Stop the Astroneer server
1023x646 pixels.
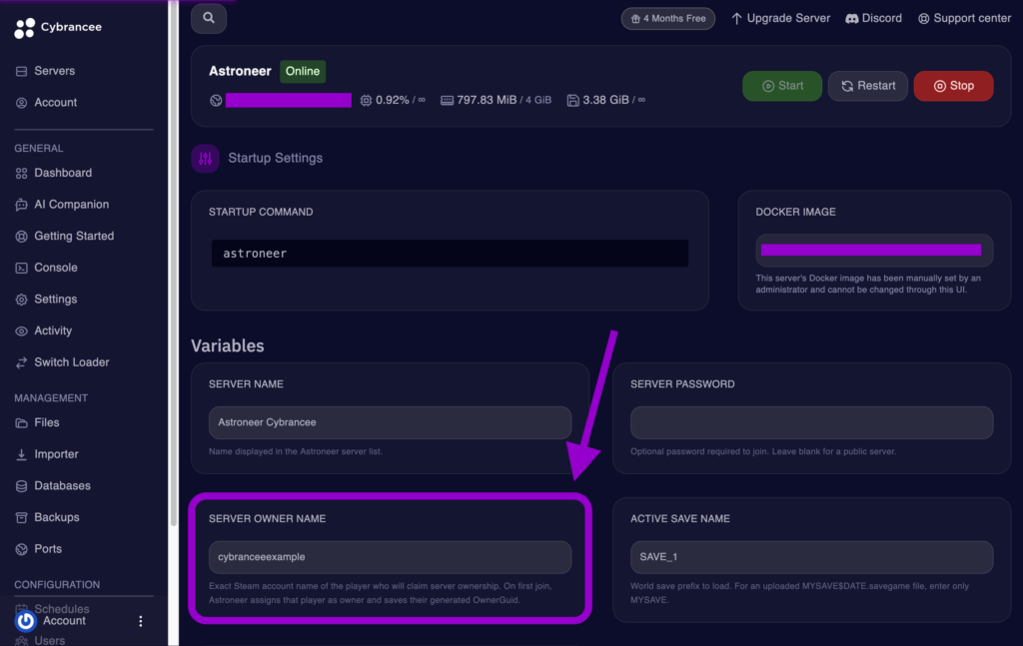coord(953,86)
